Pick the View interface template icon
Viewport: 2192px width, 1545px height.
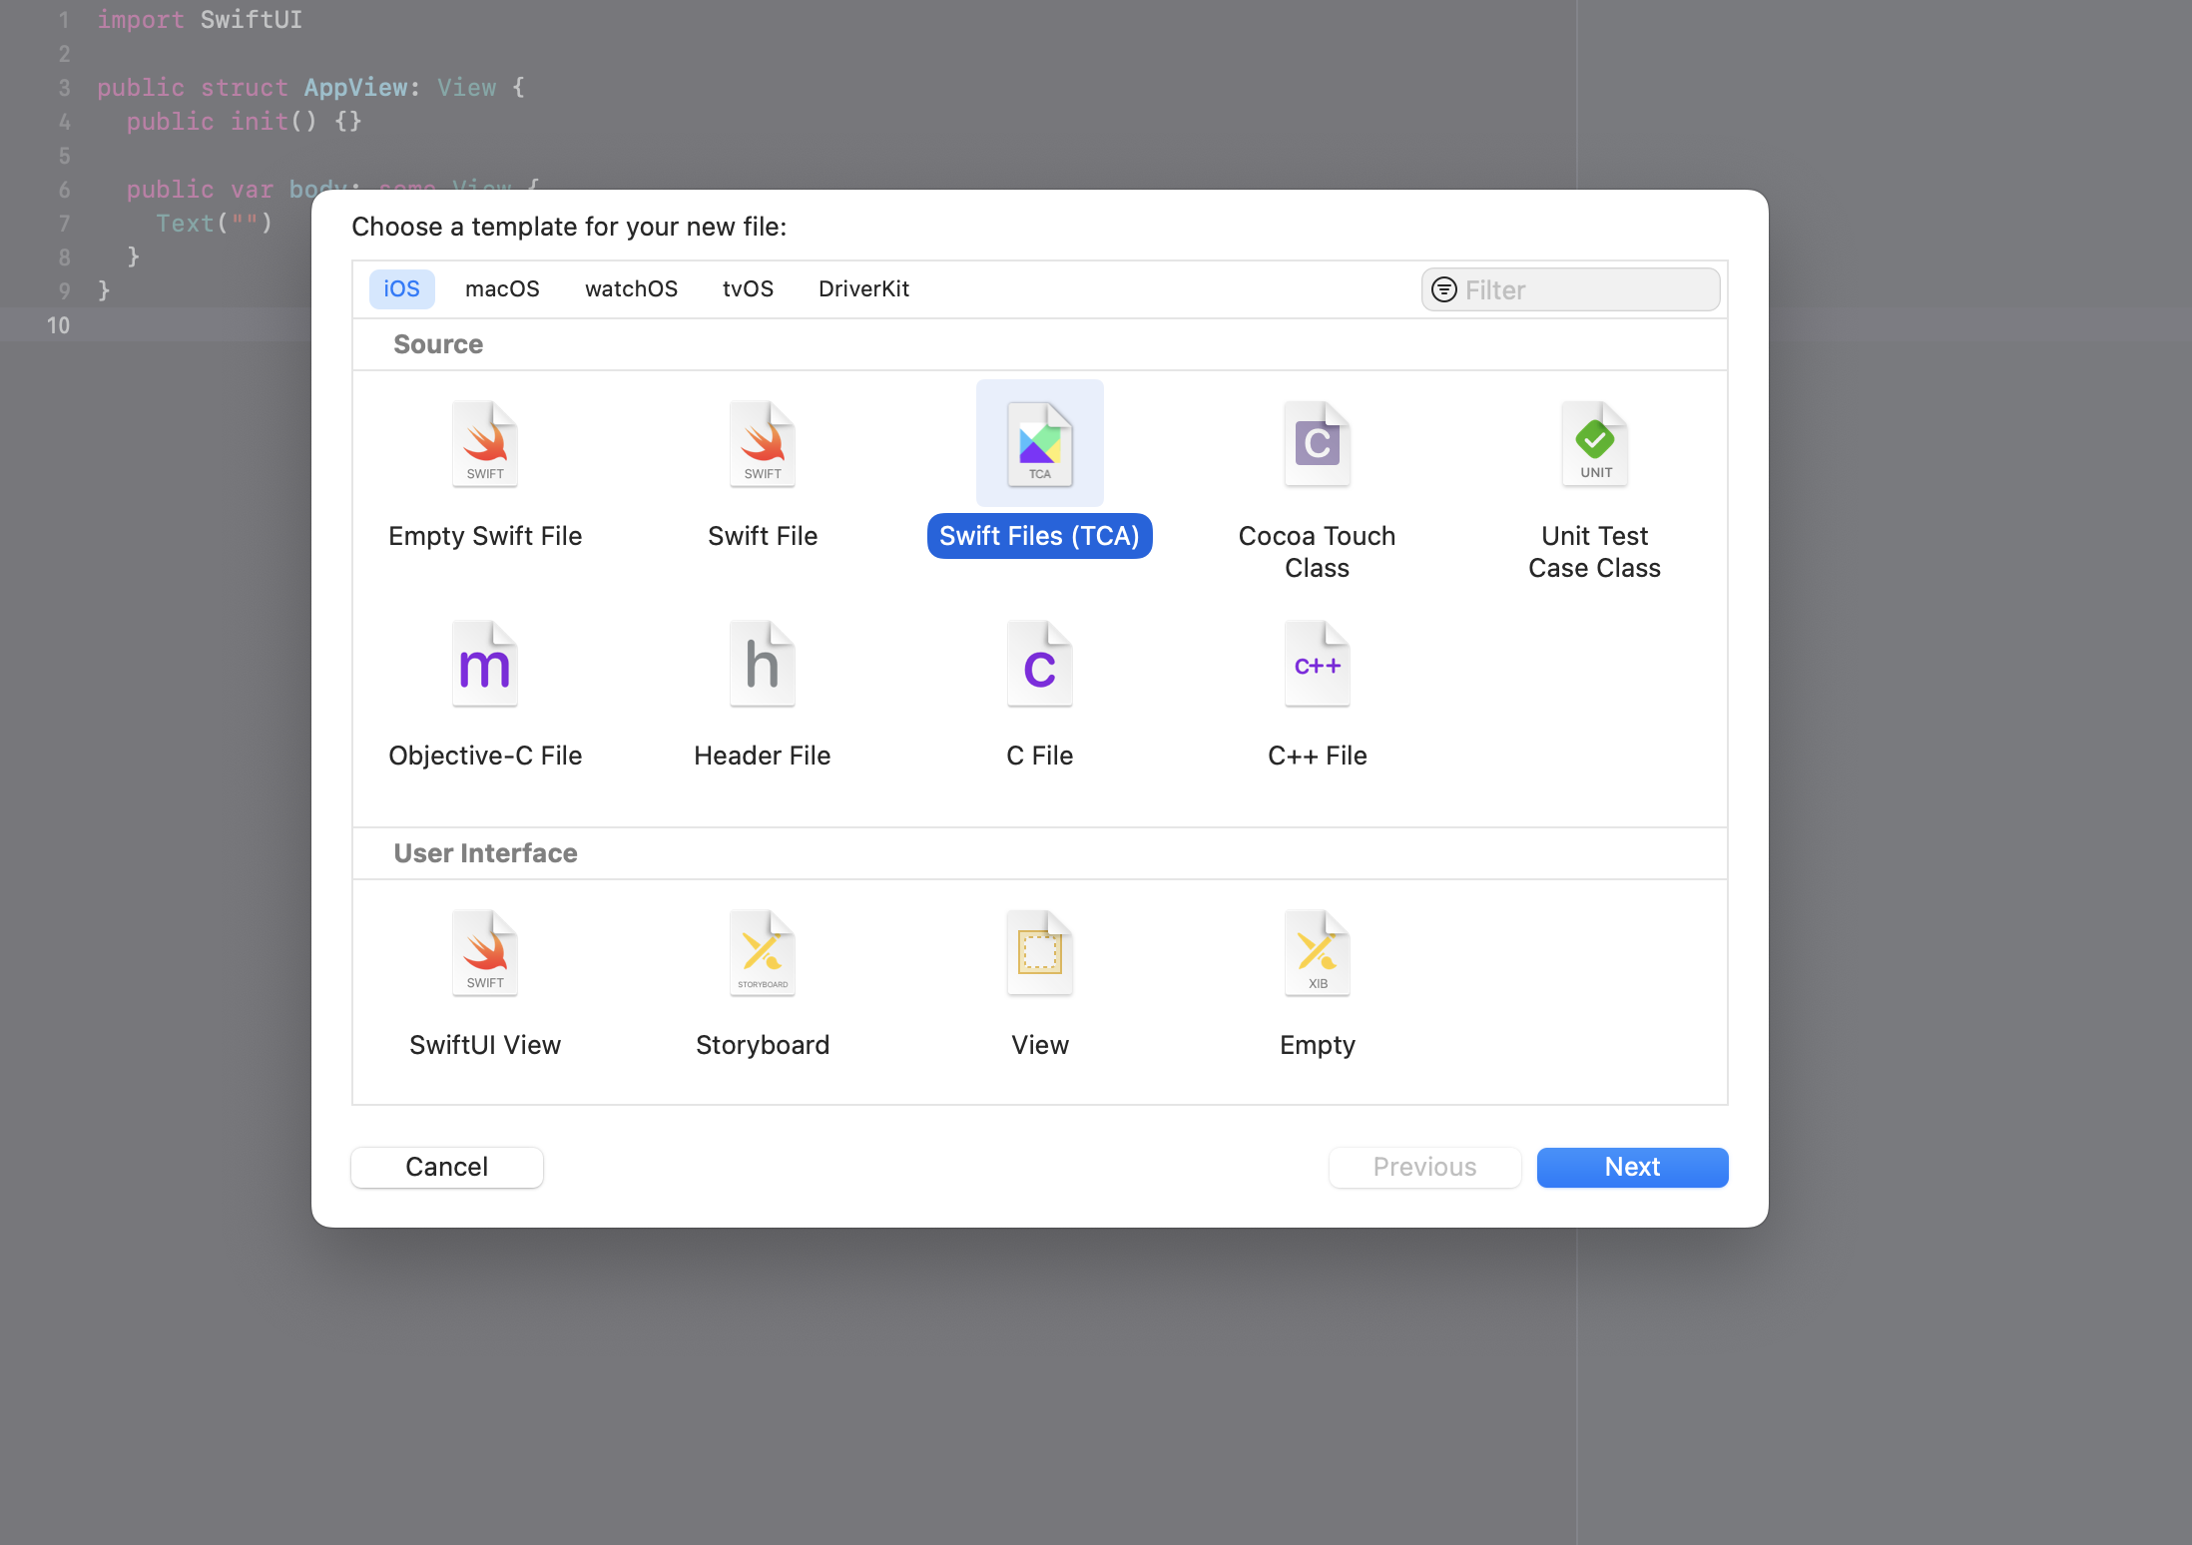1039,954
